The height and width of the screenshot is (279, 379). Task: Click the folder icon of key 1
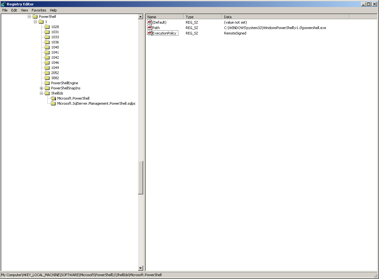(41, 22)
